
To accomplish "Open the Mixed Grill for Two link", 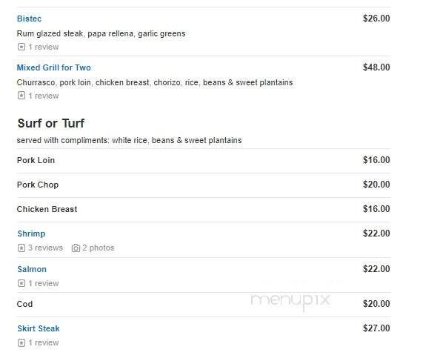I will (x=53, y=67).
